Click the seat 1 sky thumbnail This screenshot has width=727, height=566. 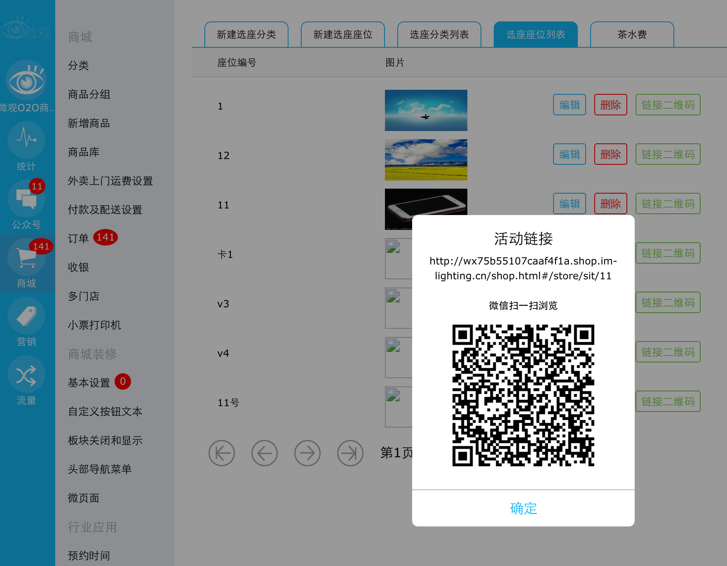426,110
